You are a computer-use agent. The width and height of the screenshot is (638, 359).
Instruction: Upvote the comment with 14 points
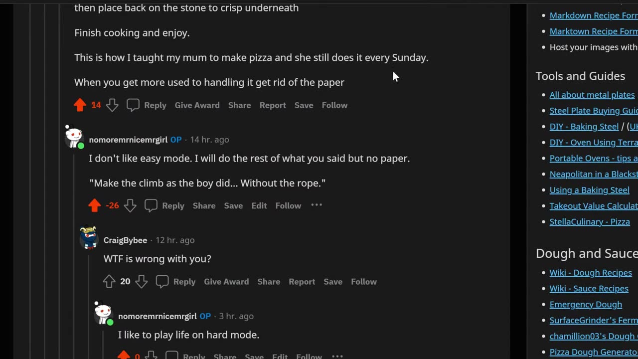[80, 105]
